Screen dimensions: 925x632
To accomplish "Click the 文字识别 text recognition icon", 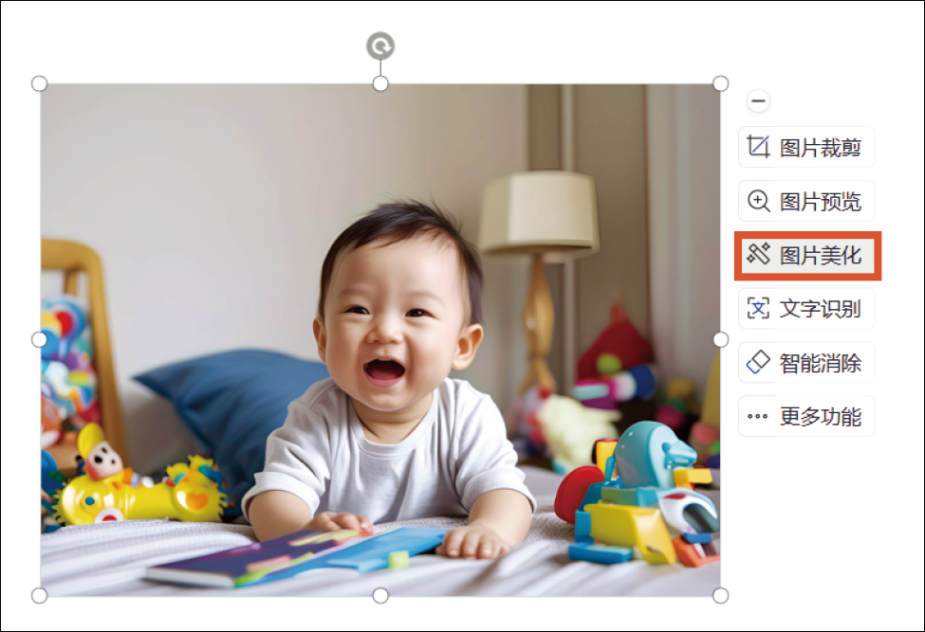I will [758, 308].
